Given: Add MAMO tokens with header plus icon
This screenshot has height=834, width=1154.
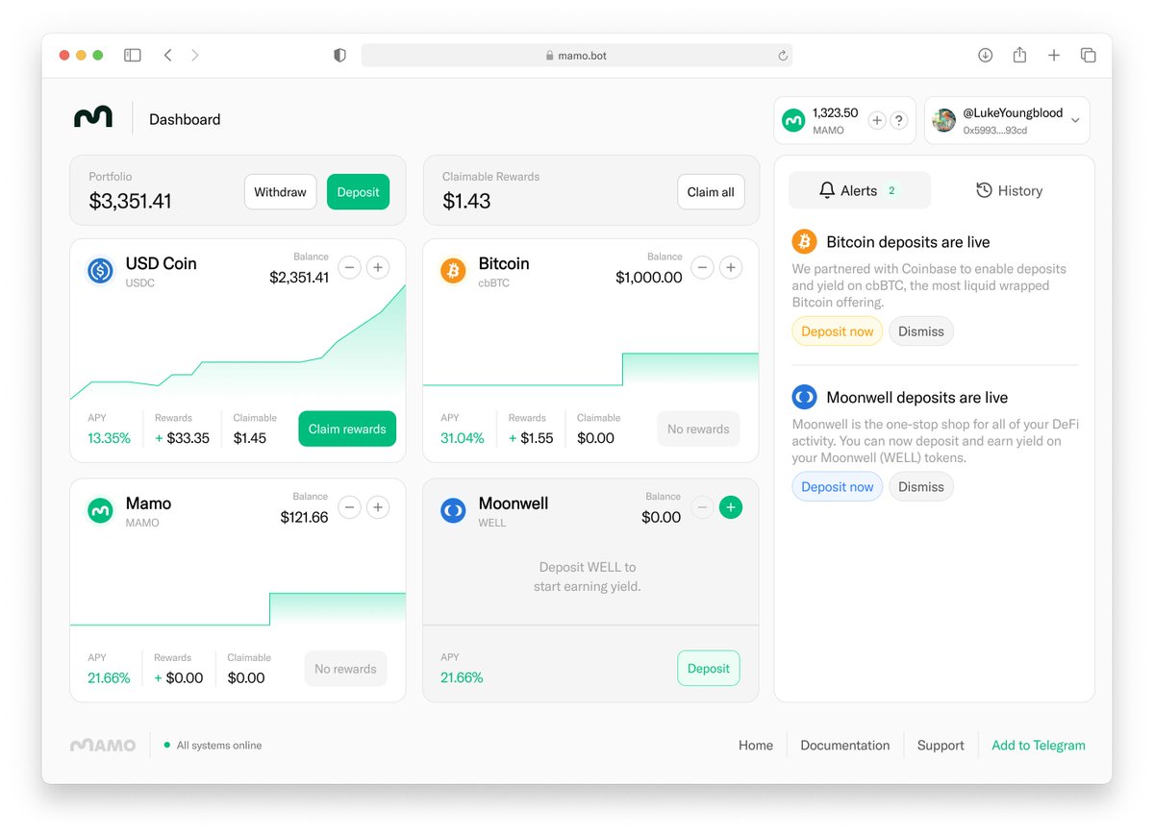Looking at the screenshot, I should (x=877, y=120).
